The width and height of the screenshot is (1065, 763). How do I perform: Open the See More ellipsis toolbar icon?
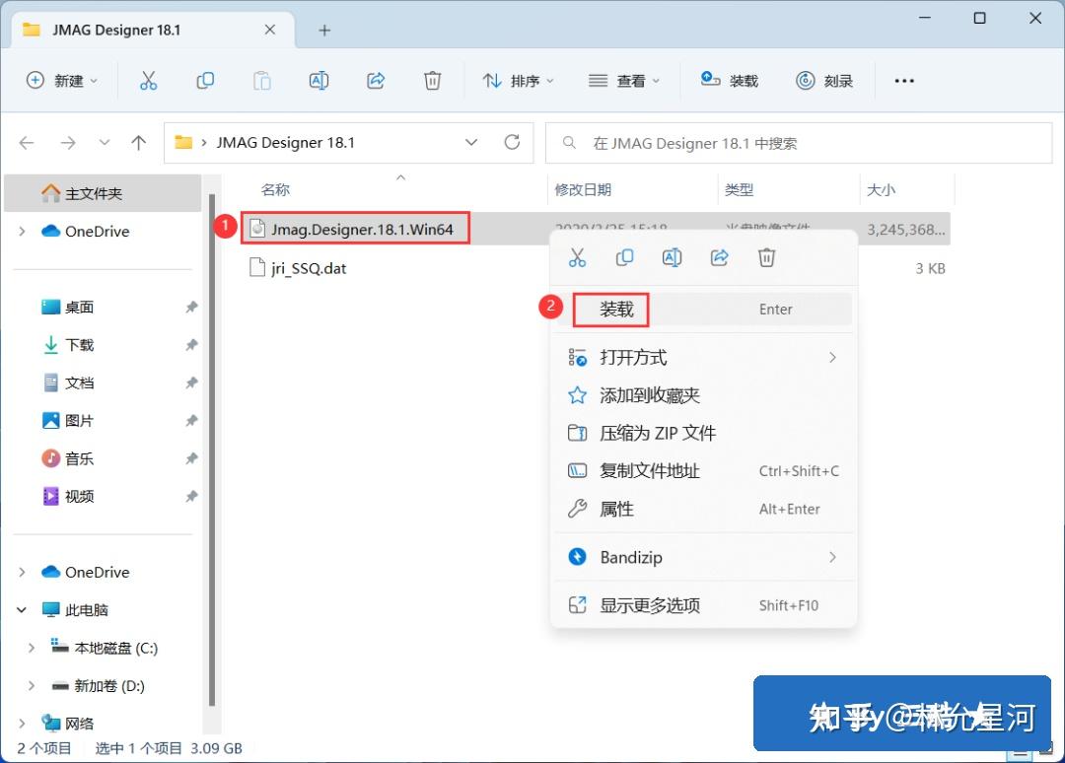(x=904, y=81)
